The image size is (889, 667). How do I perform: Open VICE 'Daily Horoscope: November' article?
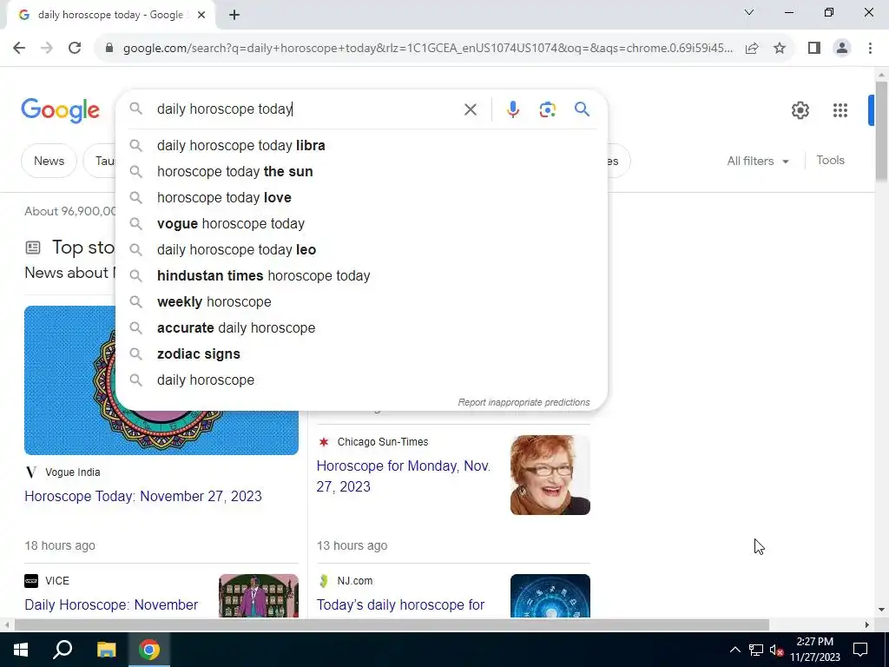111,605
